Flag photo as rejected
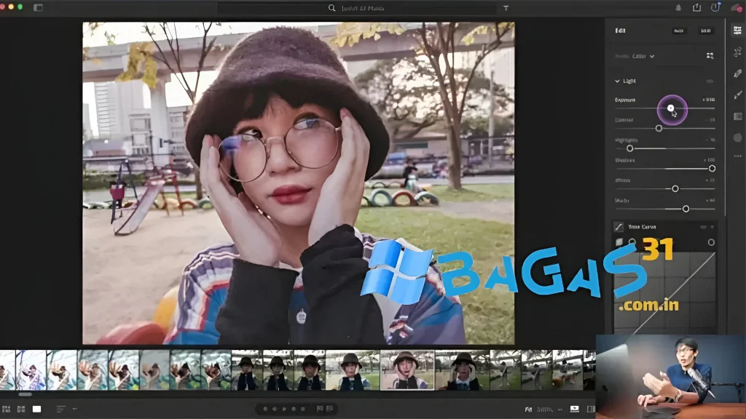The width and height of the screenshot is (746, 419). [x=329, y=409]
